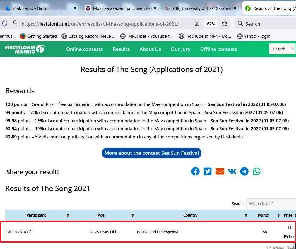Share result via email icon

tap(220, 171)
